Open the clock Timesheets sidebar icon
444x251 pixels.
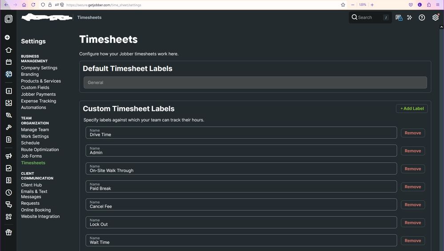point(8,192)
